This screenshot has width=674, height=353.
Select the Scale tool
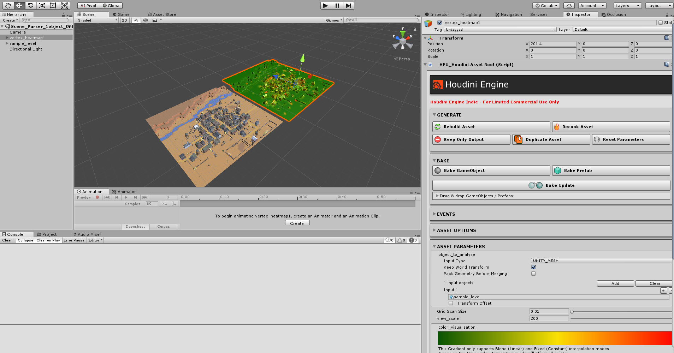pos(42,6)
